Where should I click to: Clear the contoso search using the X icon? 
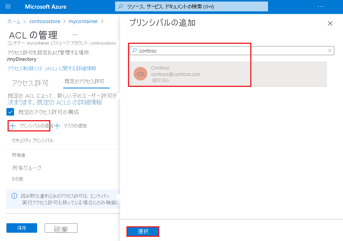tap(329, 50)
